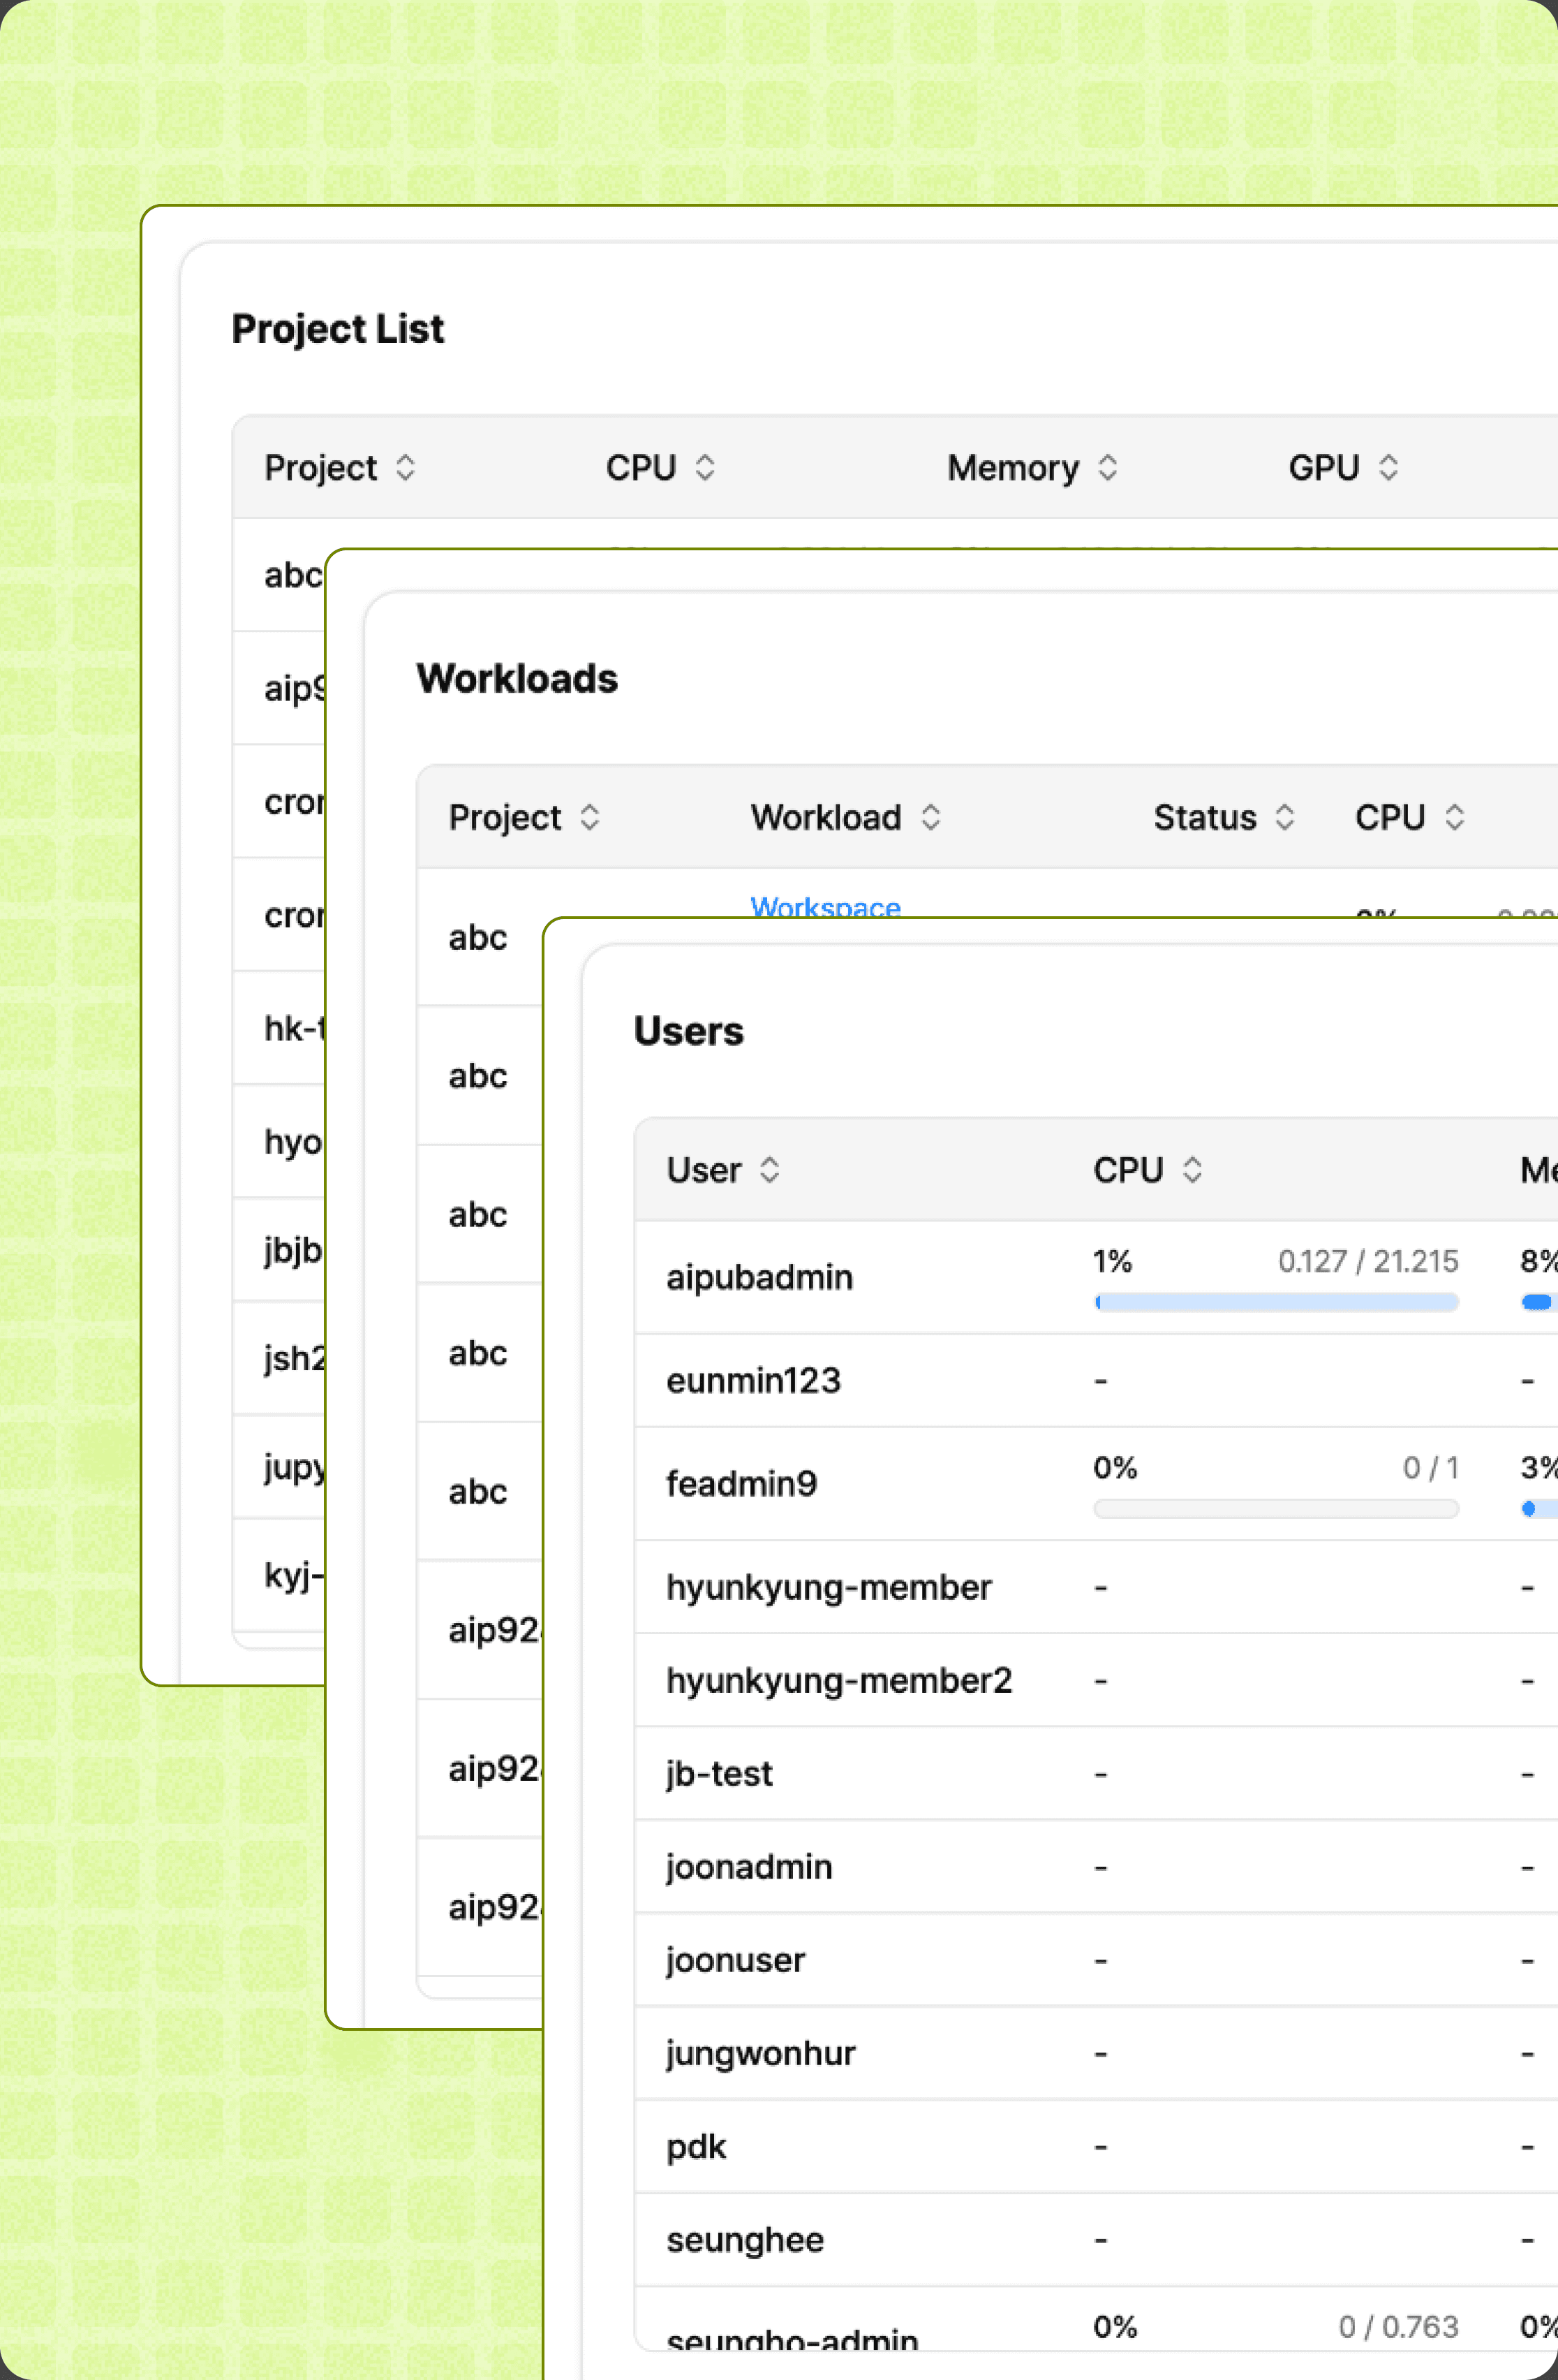Sort Project List by Project column icon

405,467
